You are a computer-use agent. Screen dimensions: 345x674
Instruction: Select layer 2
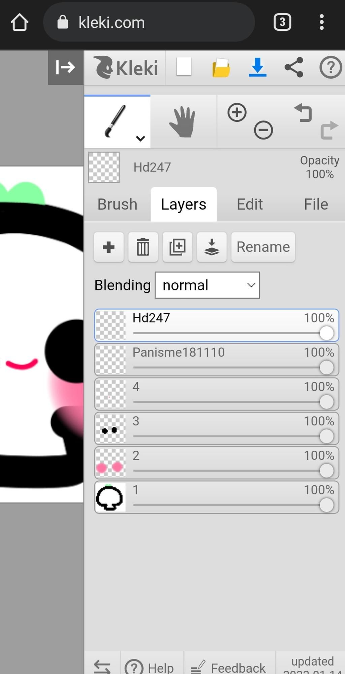pos(217,463)
